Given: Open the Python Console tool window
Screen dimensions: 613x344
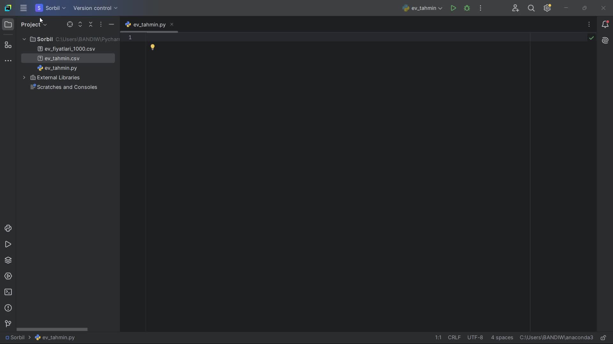Looking at the screenshot, I should tap(8, 229).
